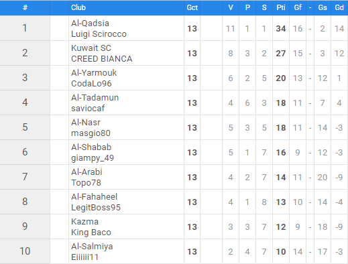Click the Gct column header

192,7
